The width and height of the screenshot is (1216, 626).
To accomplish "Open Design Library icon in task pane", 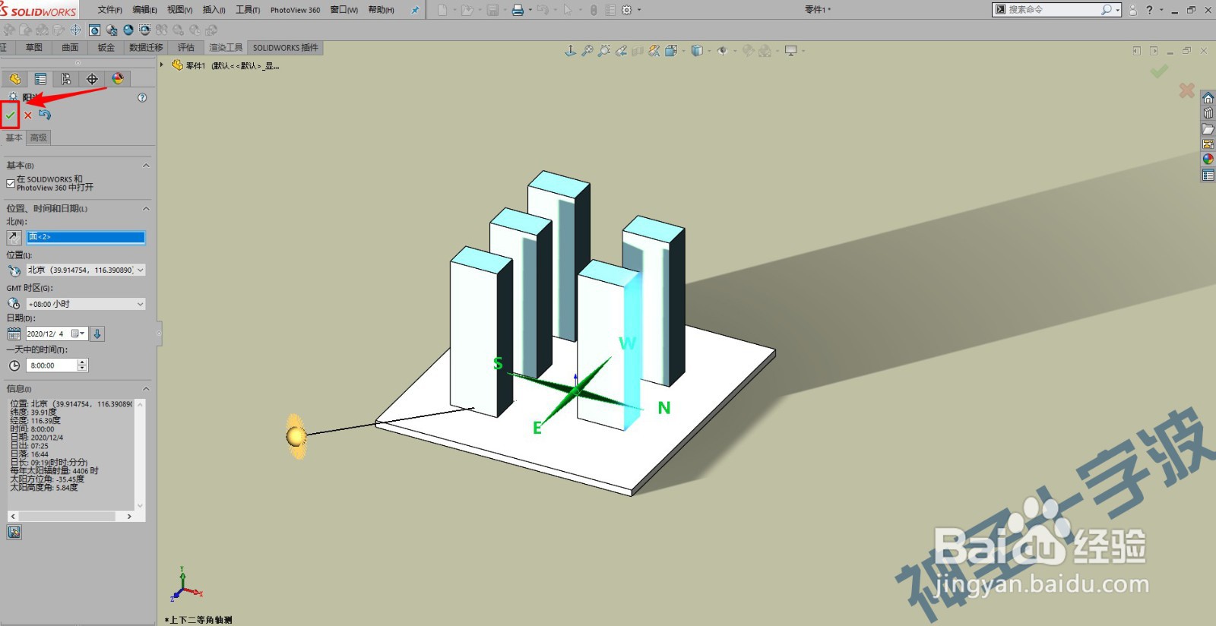I will point(1208,113).
